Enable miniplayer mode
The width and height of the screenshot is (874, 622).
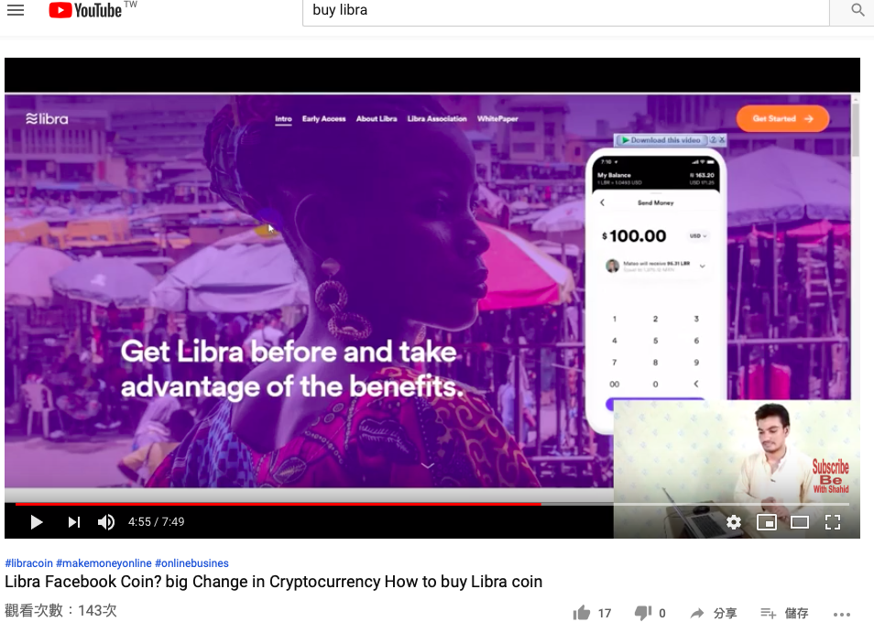(767, 522)
